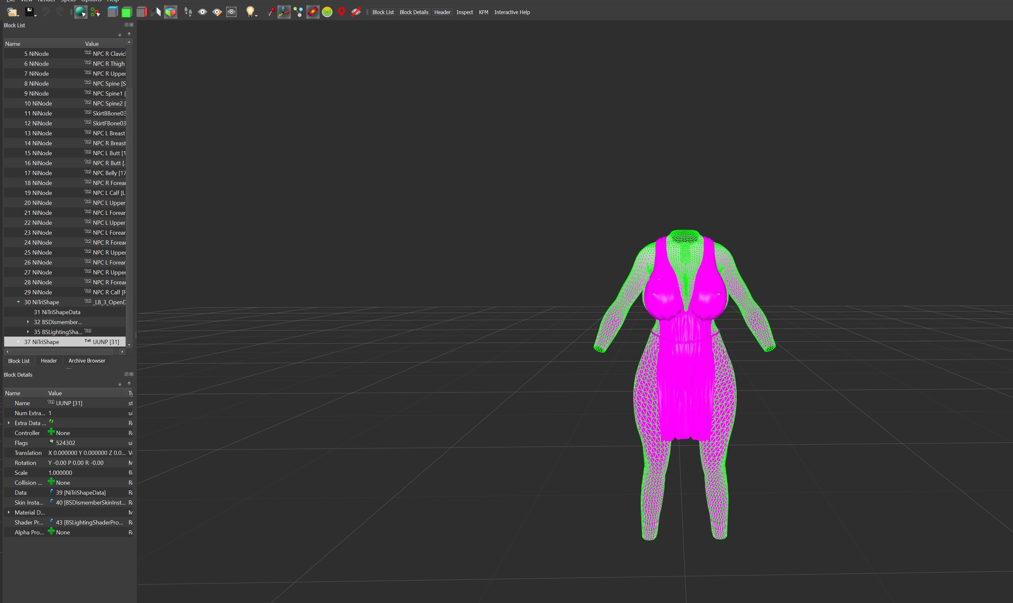1013x603 pixels.
Task: Click the render/preview eye icon
Action: [202, 12]
